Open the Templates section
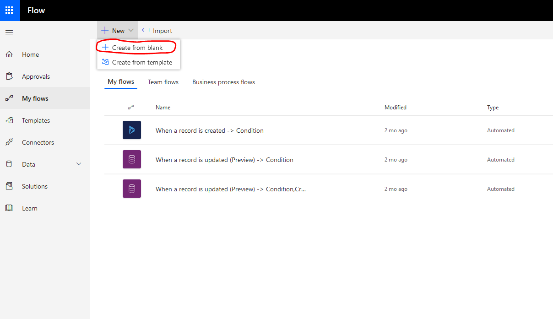Image resolution: width=553 pixels, height=319 pixels. [x=36, y=120]
